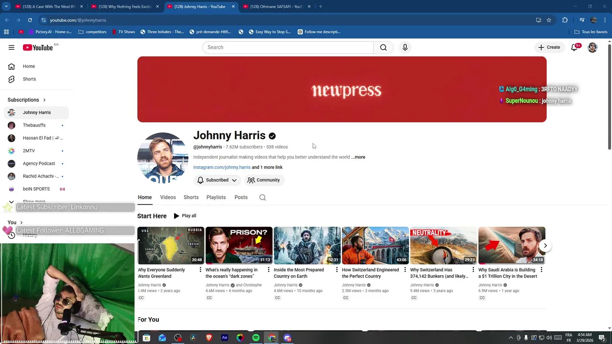Bookmark this page with the star icon
This screenshot has height=344, width=612.
(549, 20)
